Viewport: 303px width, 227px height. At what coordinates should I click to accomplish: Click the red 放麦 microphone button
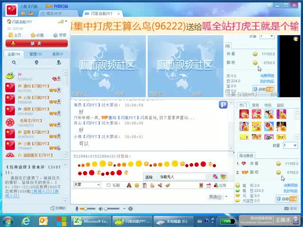pyautogui.click(x=37, y=43)
